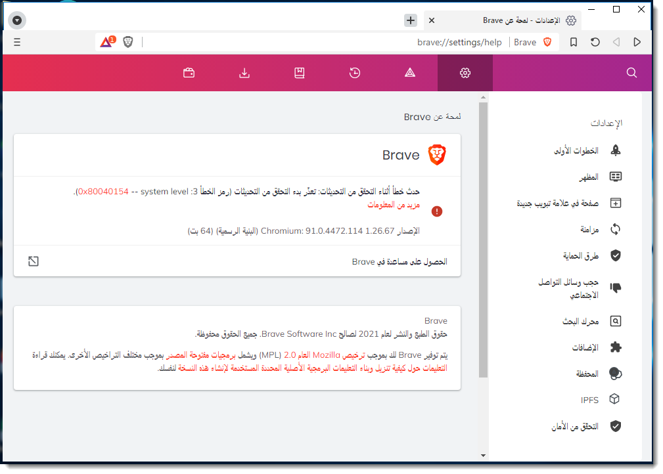
Task: Click the vertical scrollbar thumb
Action: tap(483, 240)
